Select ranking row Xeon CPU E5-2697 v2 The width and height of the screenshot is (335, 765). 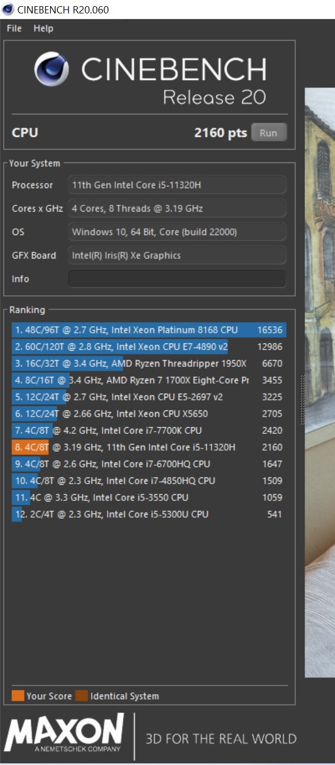tap(149, 397)
